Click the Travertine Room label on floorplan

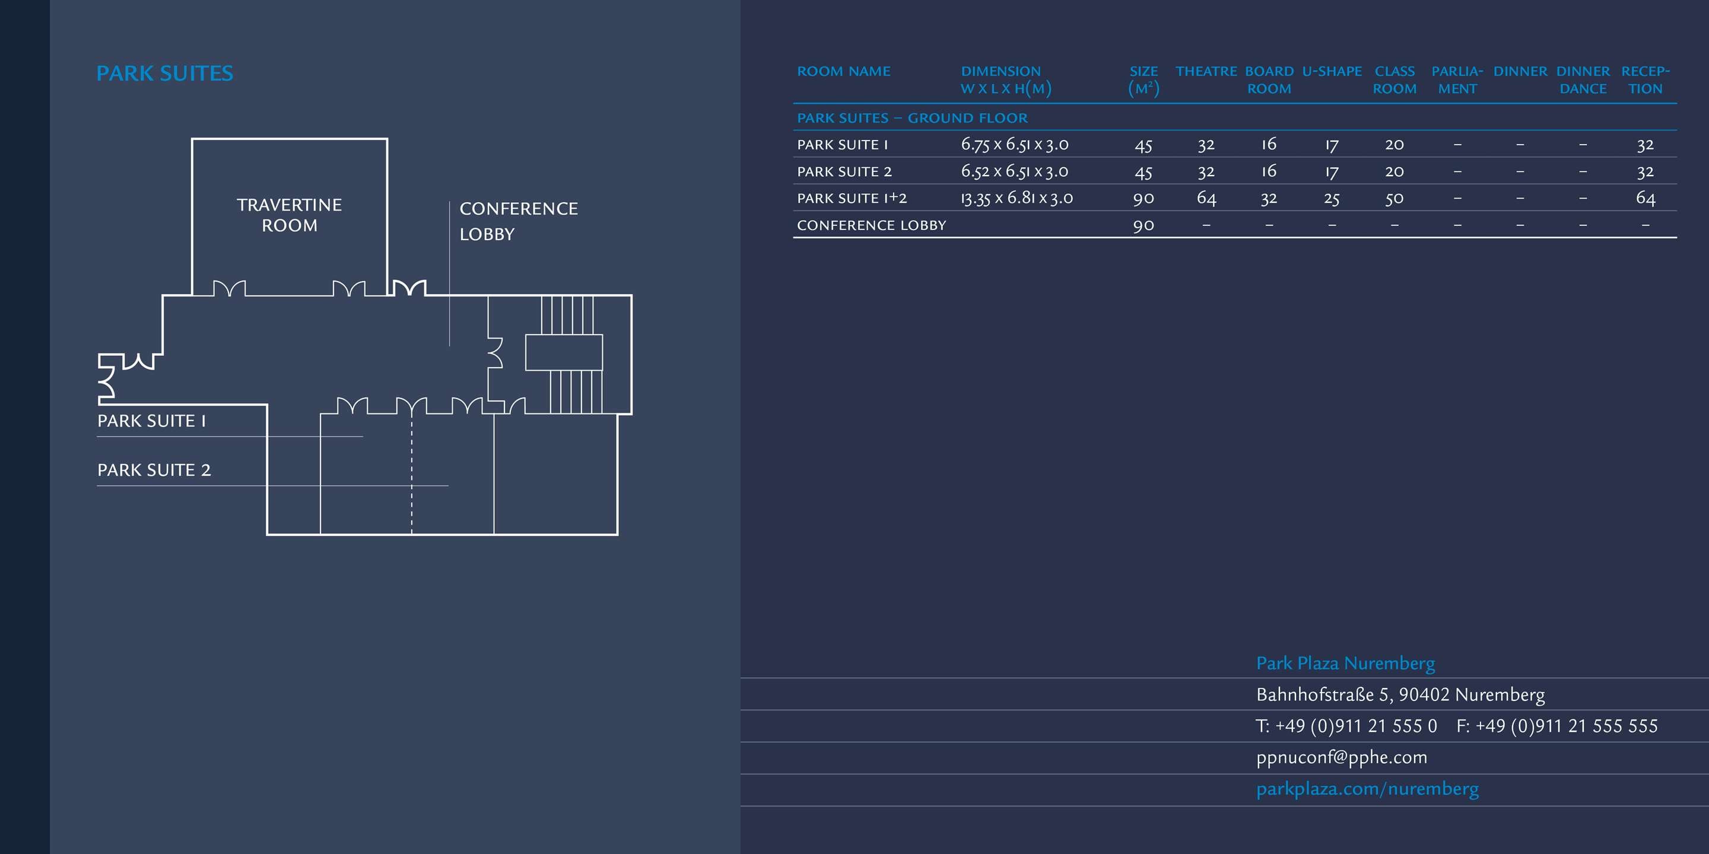click(x=289, y=215)
